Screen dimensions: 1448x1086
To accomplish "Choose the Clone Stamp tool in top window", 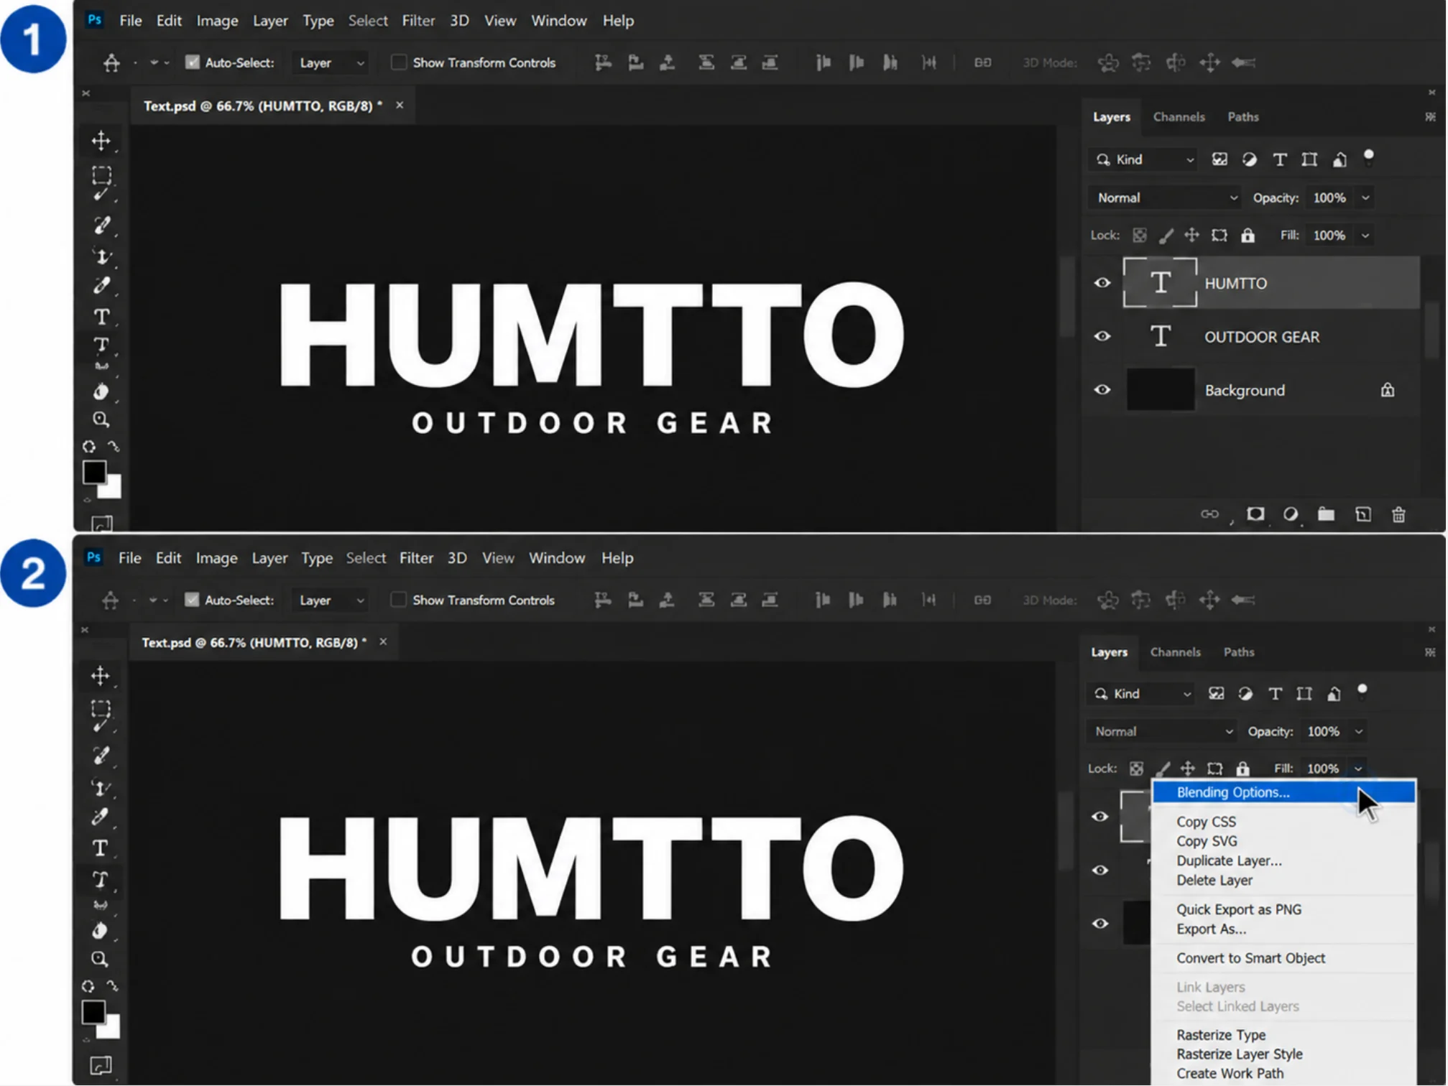I will pos(101,256).
